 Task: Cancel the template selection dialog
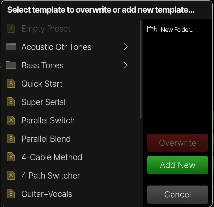click(x=177, y=195)
